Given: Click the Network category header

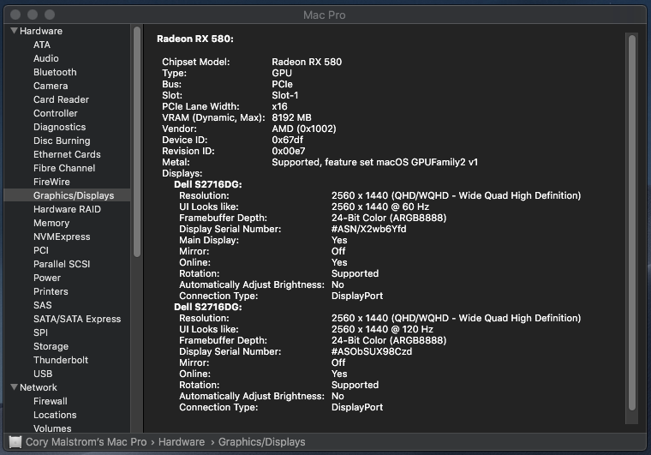Looking at the screenshot, I should click(39, 387).
